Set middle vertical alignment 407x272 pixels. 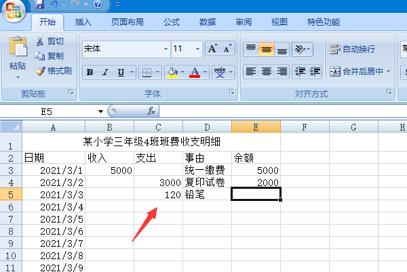point(267,49)
